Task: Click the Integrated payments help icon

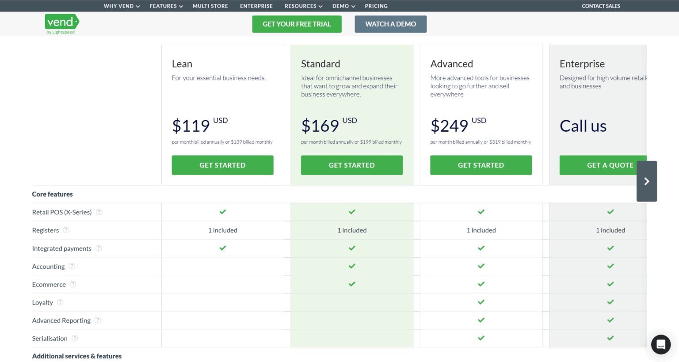Action: pyautogui.click(x=99, y=248)
